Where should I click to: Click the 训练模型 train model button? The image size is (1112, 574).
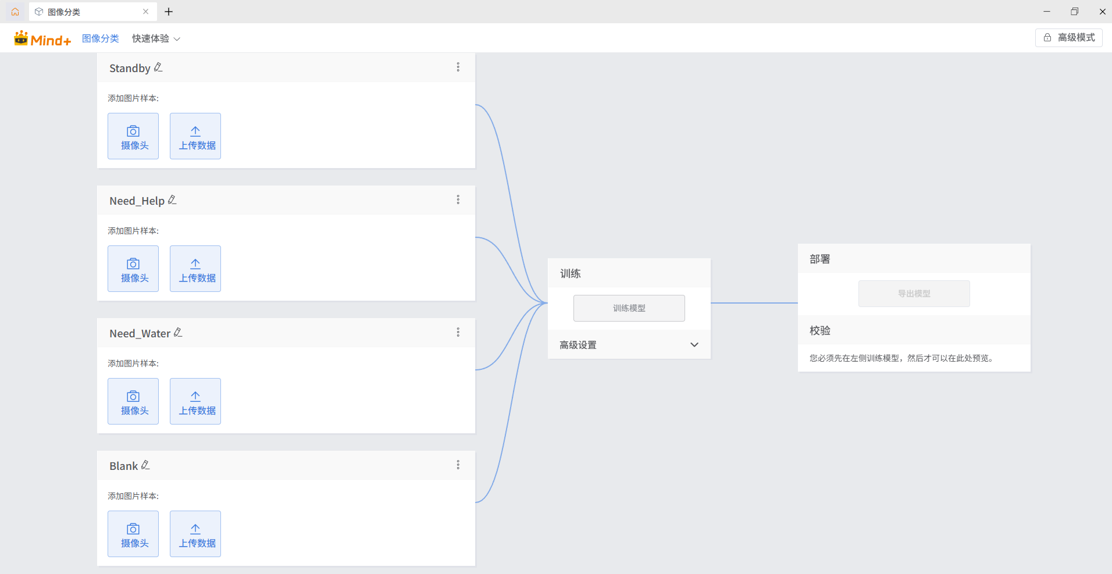tap(629, 308)
